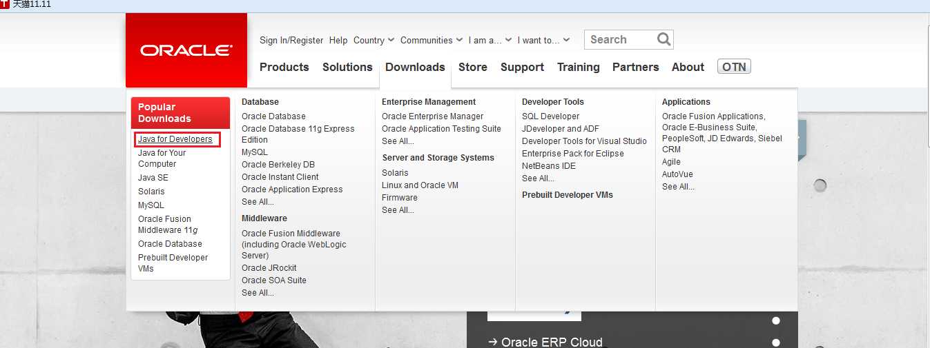Focus the Search input field
930x348 pixels.
(620, 39)
